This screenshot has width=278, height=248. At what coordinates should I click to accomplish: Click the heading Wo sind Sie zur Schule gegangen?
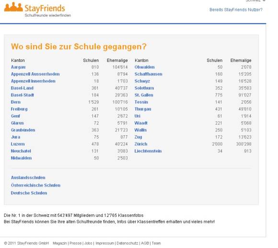click(x=79, y=47)
